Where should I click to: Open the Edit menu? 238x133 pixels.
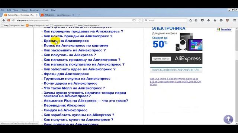coord(9,10)
